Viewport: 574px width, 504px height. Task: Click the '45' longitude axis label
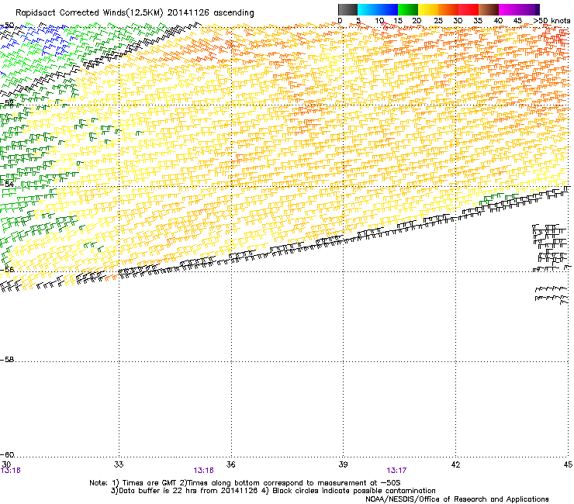568,464
